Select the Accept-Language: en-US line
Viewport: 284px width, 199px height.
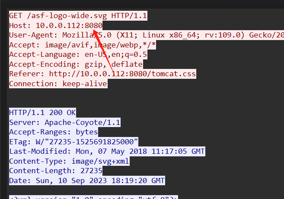pyautogui.click(x=78, y=54)
